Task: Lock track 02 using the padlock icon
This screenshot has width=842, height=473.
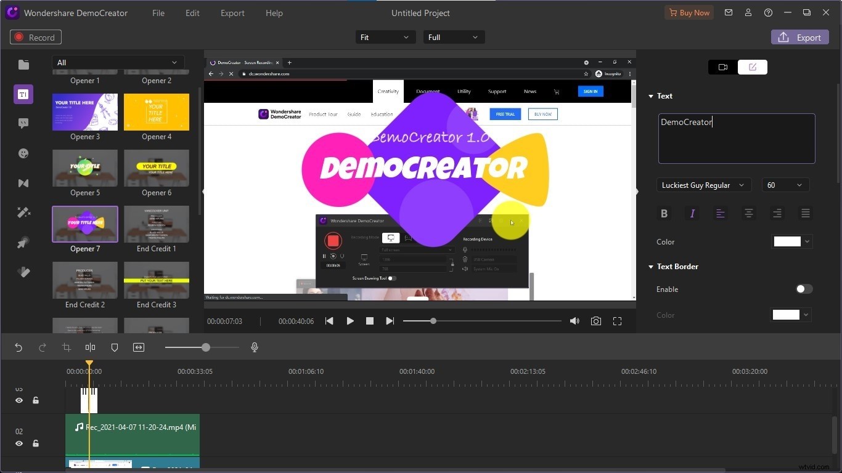Action: tap(36, 443)
